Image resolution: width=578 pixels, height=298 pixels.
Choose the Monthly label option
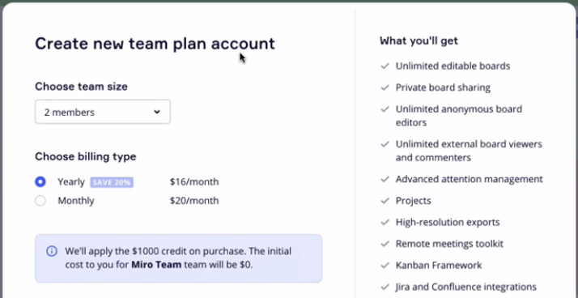tap(76, 201)
